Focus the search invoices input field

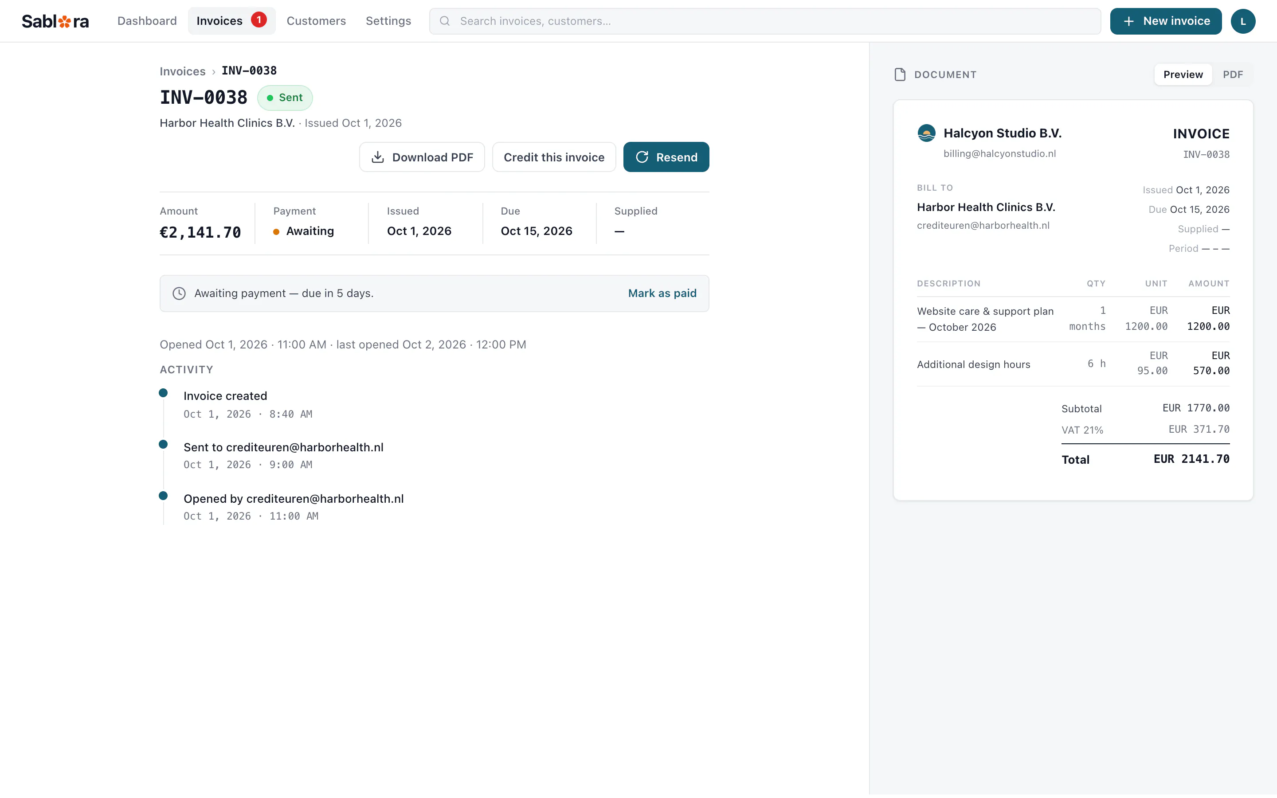click(764, 21)
